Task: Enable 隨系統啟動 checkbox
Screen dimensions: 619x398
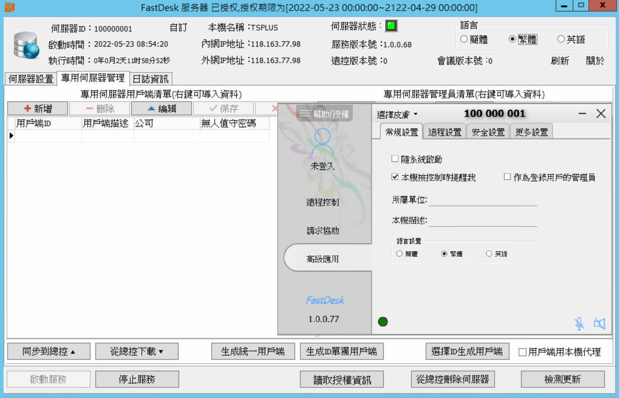Action: [x=395, y=159]
